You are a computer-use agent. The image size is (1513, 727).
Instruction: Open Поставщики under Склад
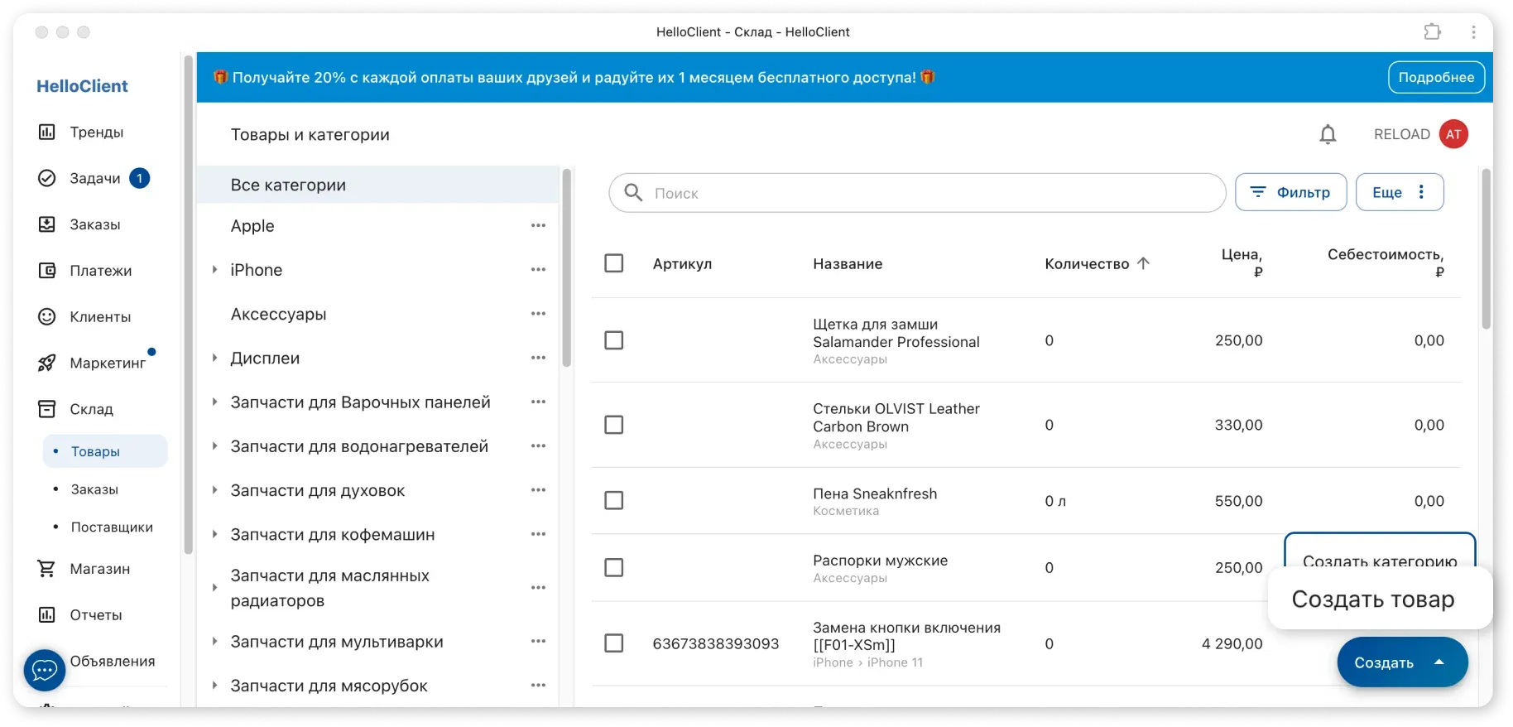click(x=112, y=527)
